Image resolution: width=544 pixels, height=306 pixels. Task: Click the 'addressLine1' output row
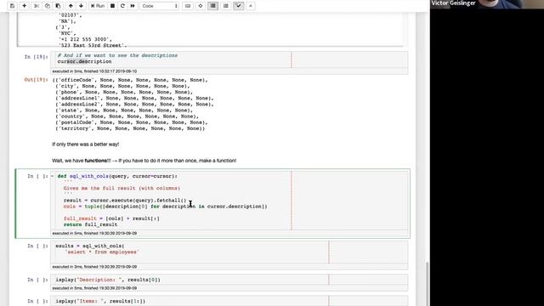[134, 99]
